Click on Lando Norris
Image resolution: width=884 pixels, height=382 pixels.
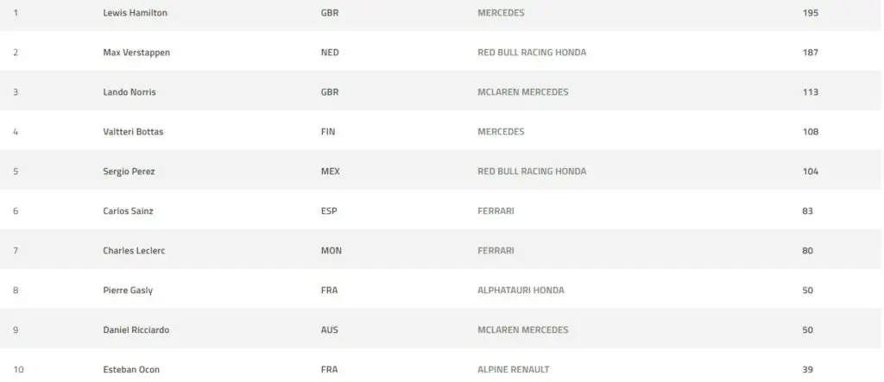click(x=129, y=92)
